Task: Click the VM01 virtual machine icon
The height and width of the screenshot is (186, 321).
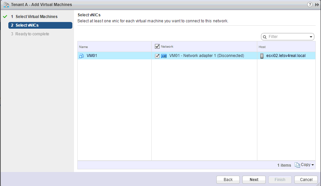Action: pyautogui.click(x=81, y=56)
